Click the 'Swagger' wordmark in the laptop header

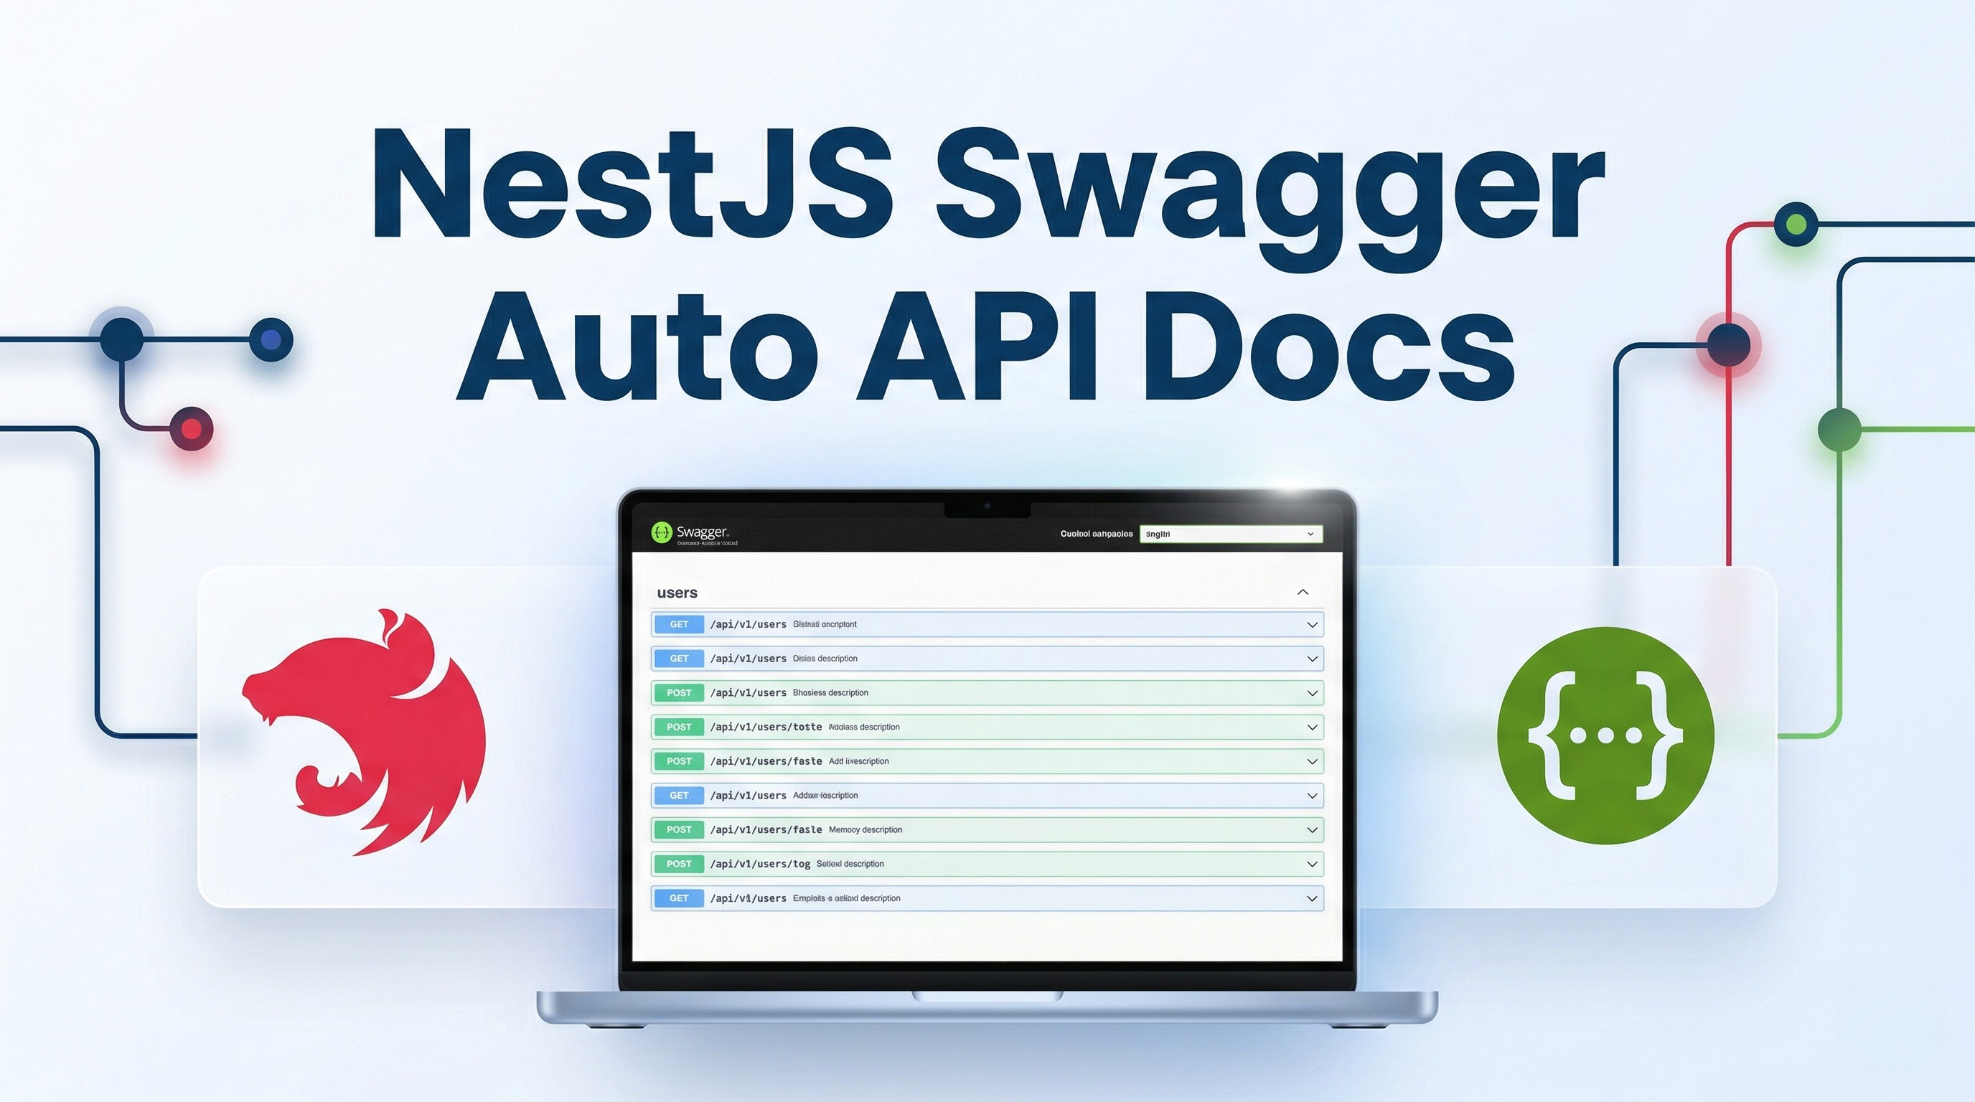pyautogui.click(x=703, y=531)
